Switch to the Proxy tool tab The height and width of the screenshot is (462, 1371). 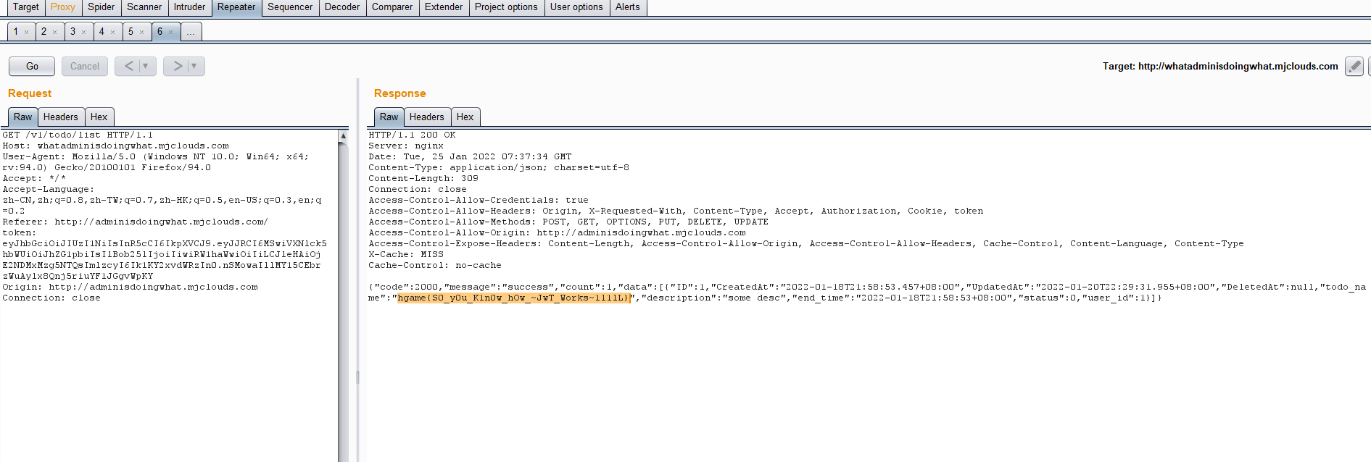pyautogui.click(x=62, y=7)
